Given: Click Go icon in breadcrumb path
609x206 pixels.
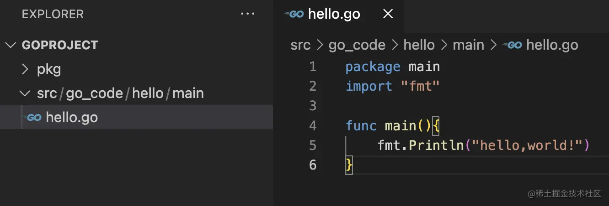Looking at the screenshot, I should [513, 45].
